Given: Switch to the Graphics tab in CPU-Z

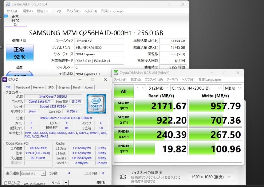Looking at the screenshot, I should pos(64,87).
